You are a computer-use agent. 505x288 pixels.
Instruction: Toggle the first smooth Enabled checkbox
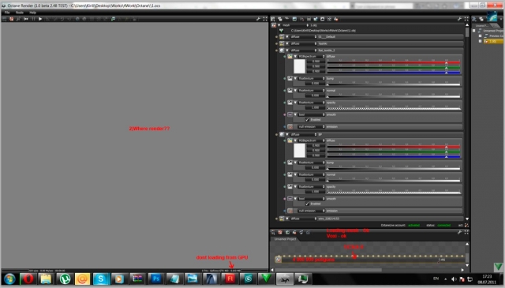click(x=307, y=119)
